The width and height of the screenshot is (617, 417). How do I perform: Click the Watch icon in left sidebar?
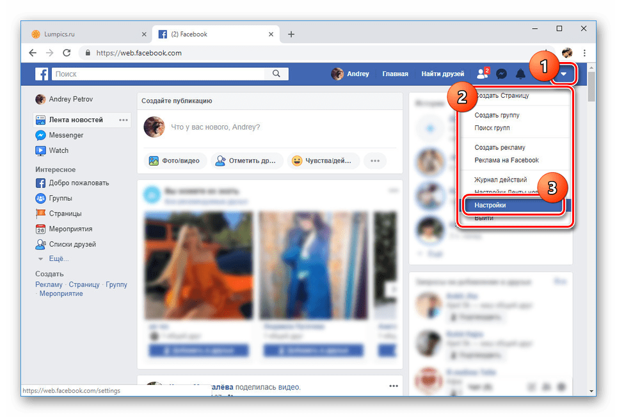pyautogui.click(x=40, y=150)
